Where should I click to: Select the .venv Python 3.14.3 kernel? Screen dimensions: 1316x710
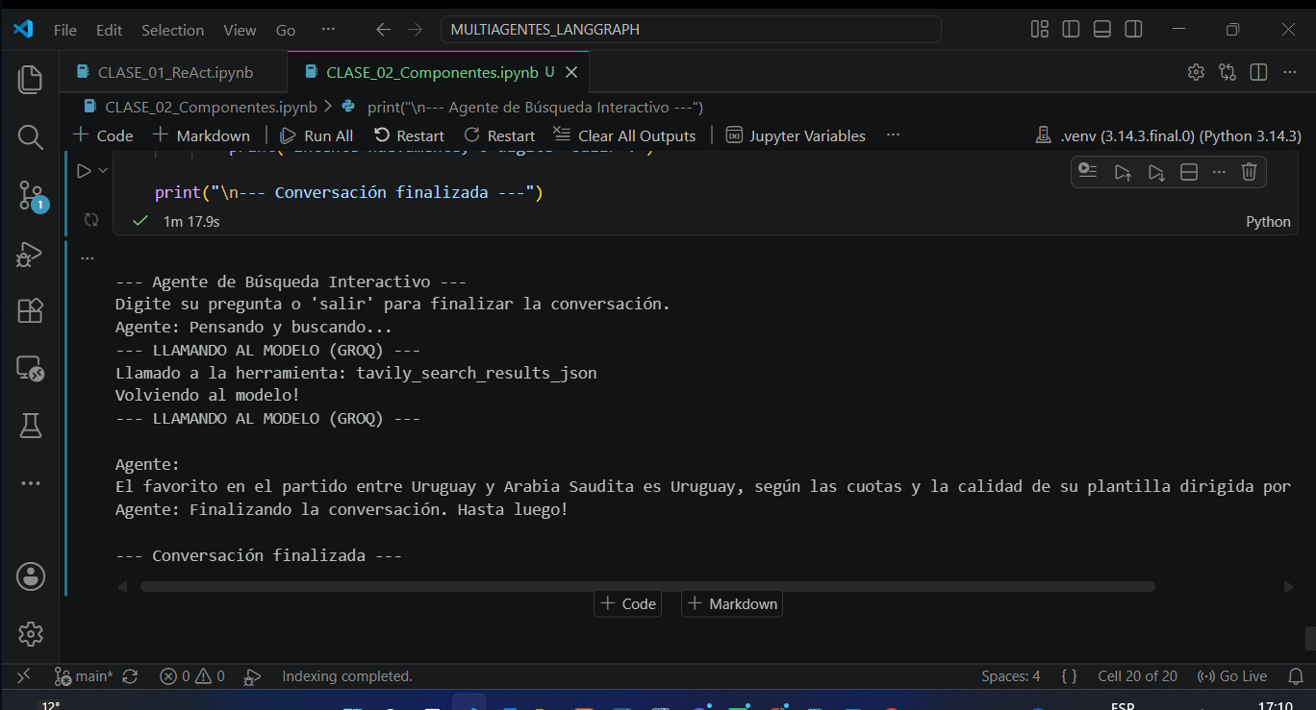click(1168, 135)
